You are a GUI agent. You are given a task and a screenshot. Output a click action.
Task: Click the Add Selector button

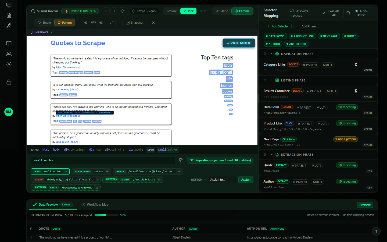(x=278, y=26)
